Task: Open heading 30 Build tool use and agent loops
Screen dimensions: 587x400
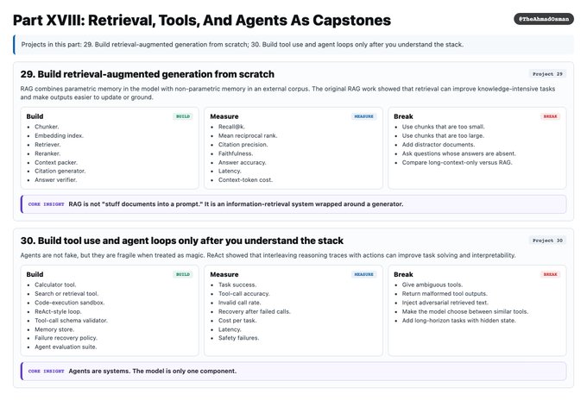Action: 182,241
